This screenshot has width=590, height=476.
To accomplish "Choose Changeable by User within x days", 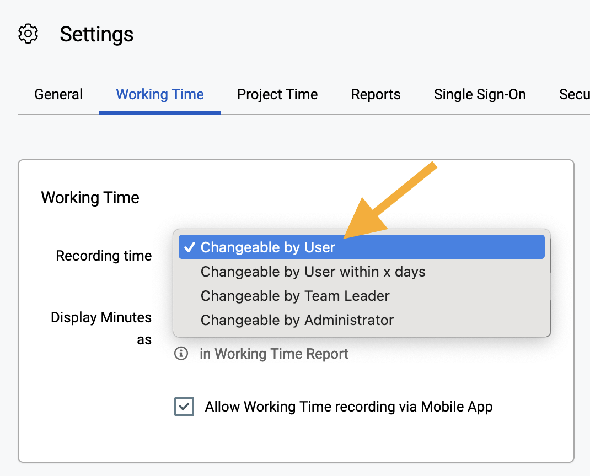I will (x=362, y=272).
